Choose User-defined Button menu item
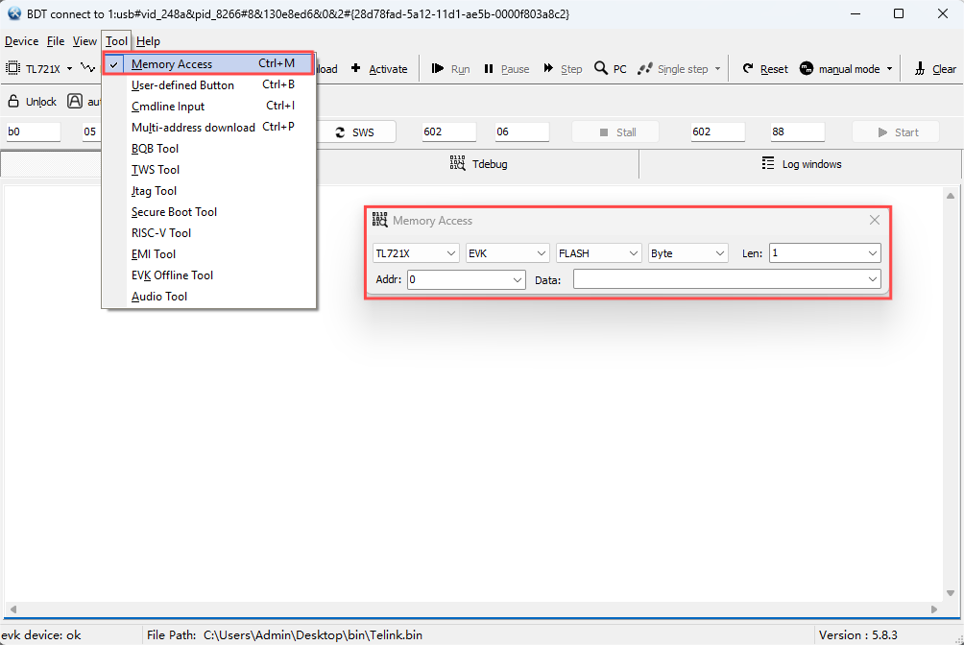 pos(209,84)
